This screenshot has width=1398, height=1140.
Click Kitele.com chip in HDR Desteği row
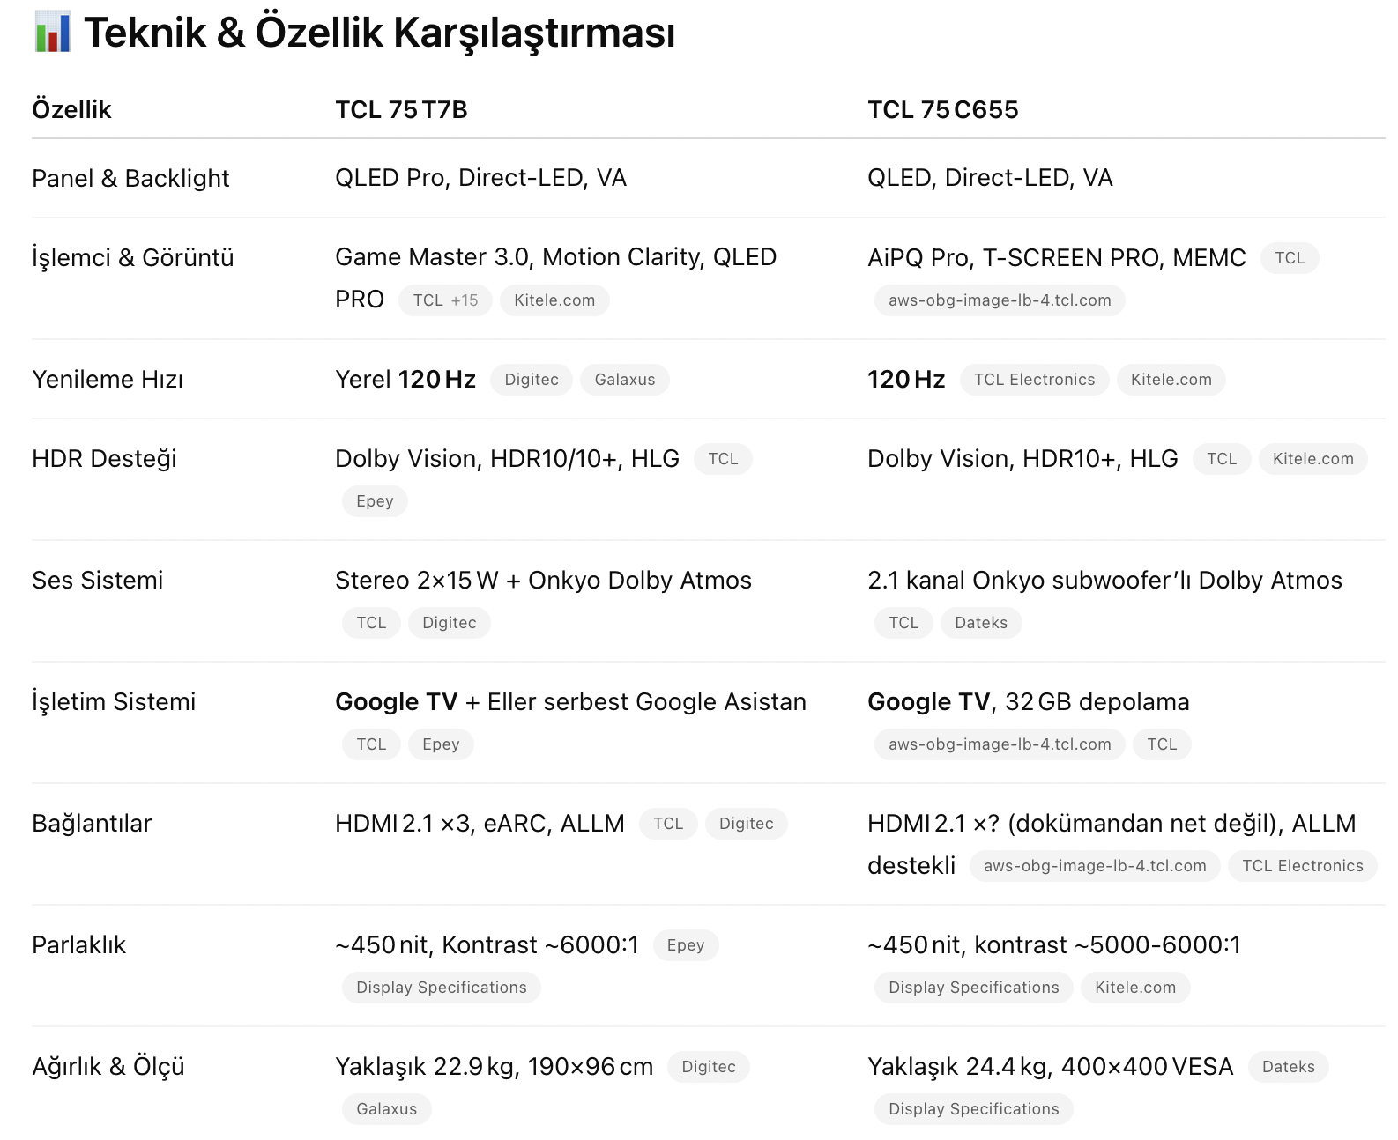point(1312,459)
